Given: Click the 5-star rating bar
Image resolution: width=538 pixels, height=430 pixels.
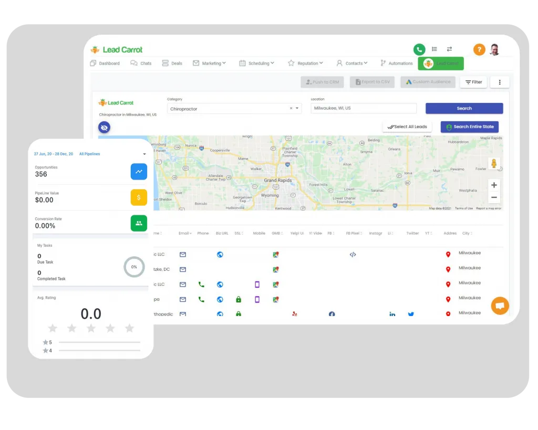Looking at the screenshot, I should 99,342.
